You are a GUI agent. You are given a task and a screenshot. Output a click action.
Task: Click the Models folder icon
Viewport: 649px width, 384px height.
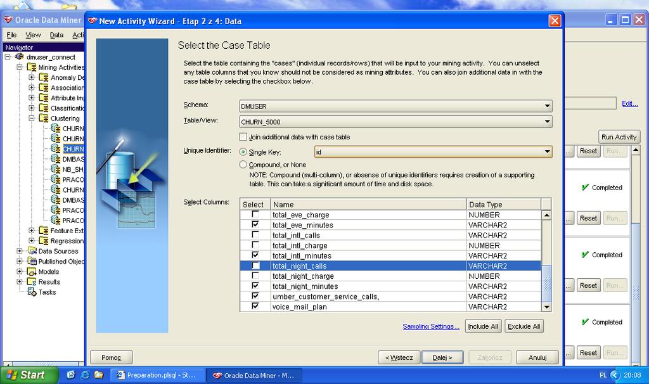pyautogui.click(x=32, y=271)
